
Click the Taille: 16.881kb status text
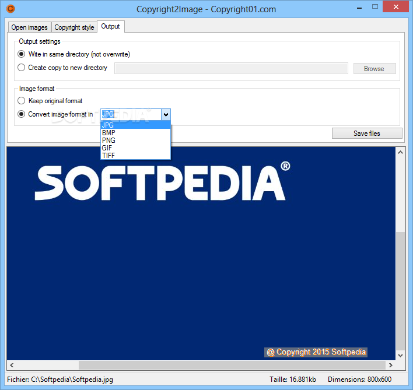293,379
